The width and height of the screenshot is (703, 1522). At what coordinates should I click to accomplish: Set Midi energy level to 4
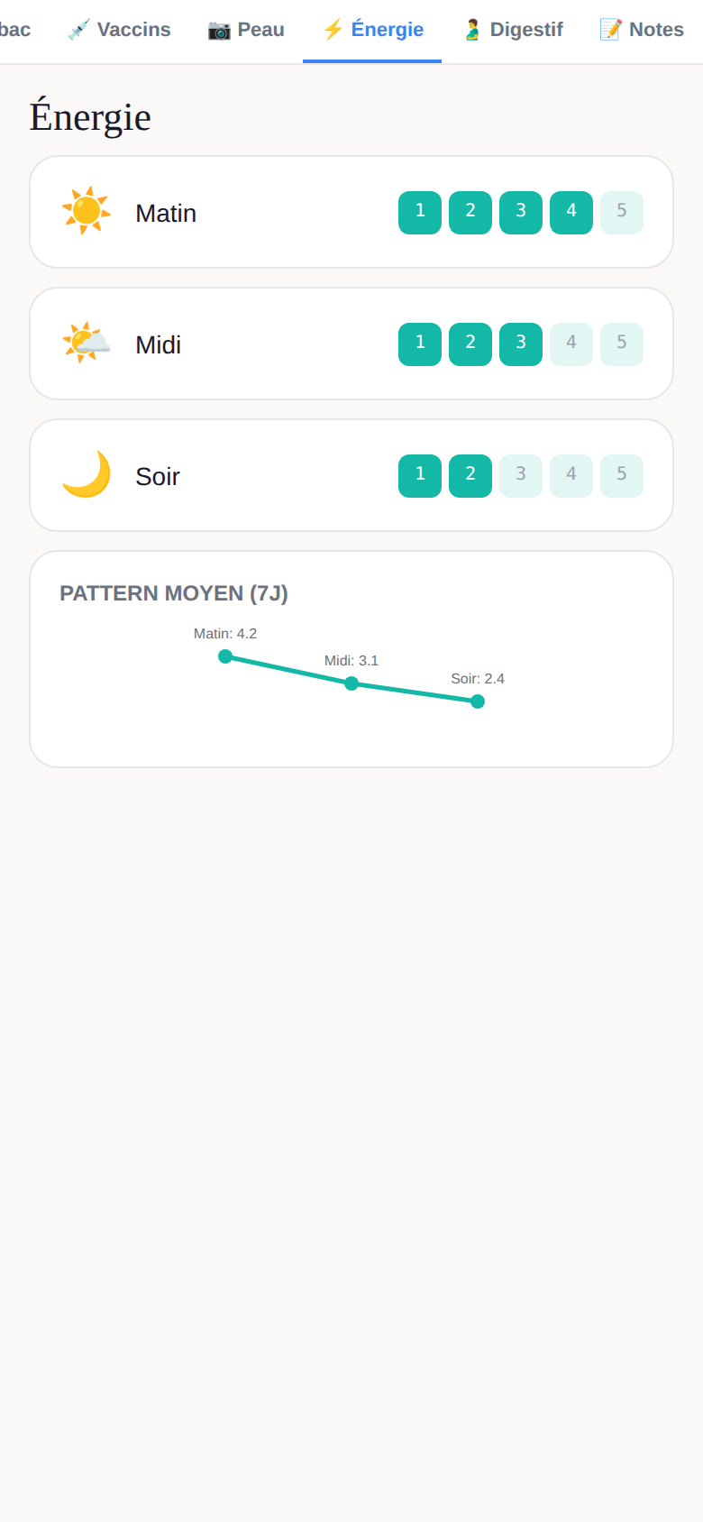tap(571, 344)
